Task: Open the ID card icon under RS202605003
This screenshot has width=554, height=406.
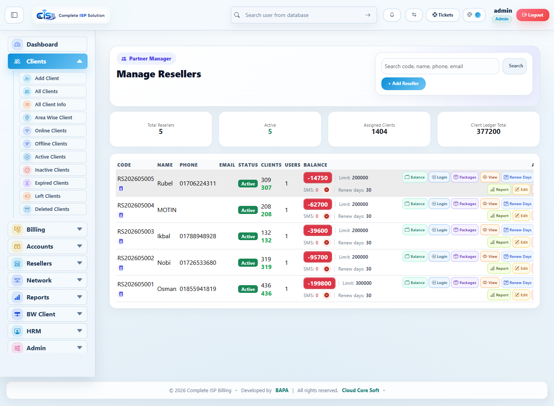Action: click(121, 241)
